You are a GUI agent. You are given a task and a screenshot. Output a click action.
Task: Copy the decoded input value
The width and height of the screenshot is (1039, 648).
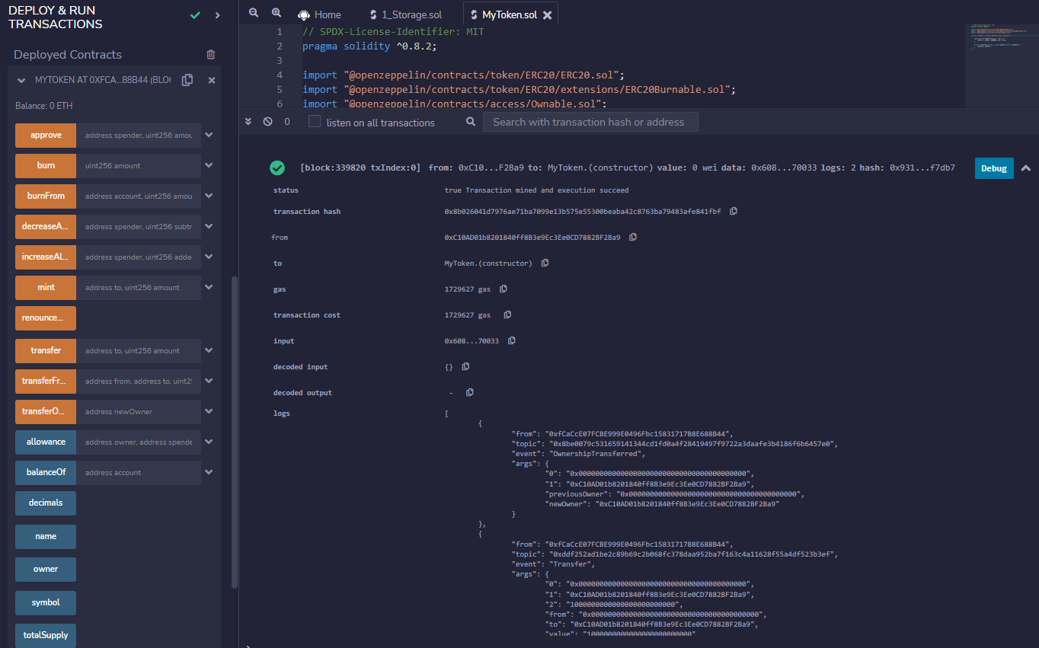(465, 367)
